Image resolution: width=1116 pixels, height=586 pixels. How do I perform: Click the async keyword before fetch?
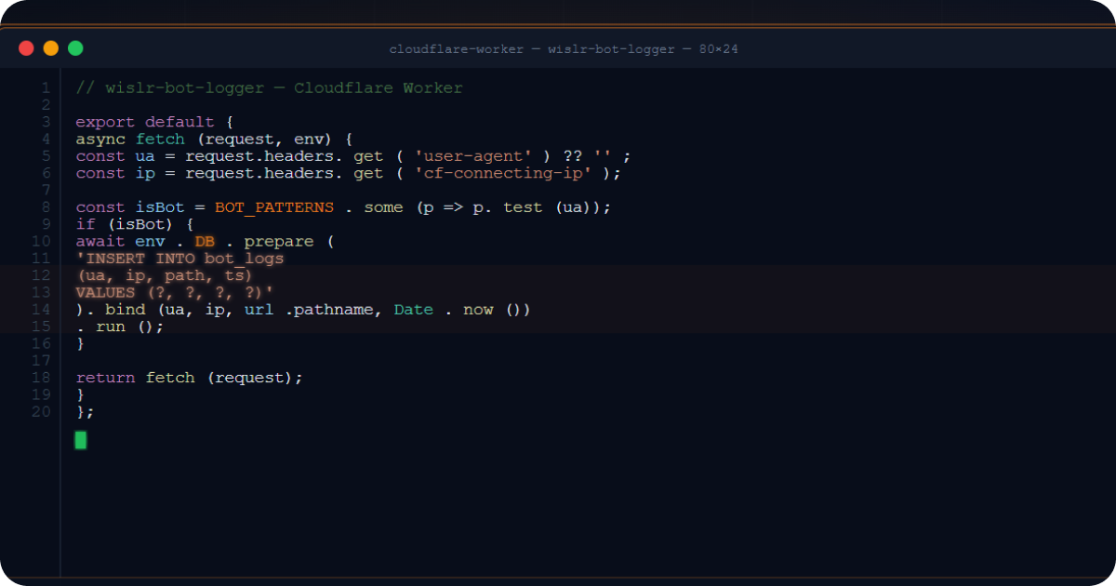(x=100, y=140)
